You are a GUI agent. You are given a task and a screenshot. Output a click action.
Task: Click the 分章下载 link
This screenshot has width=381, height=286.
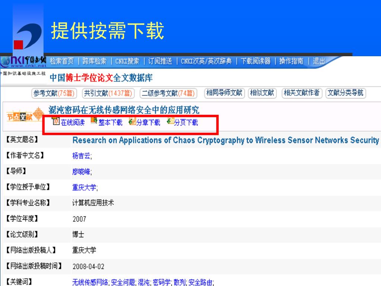click(x=148, y=122)
